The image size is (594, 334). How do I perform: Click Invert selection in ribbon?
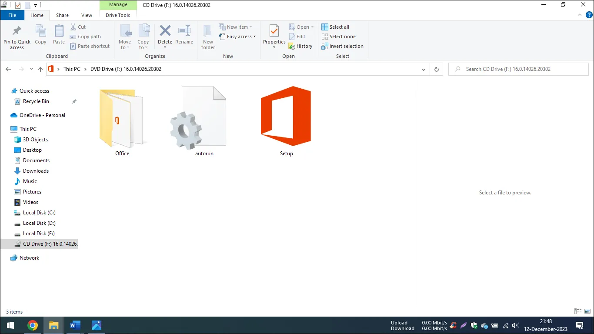pyautogui.click(x=342, y=46)
